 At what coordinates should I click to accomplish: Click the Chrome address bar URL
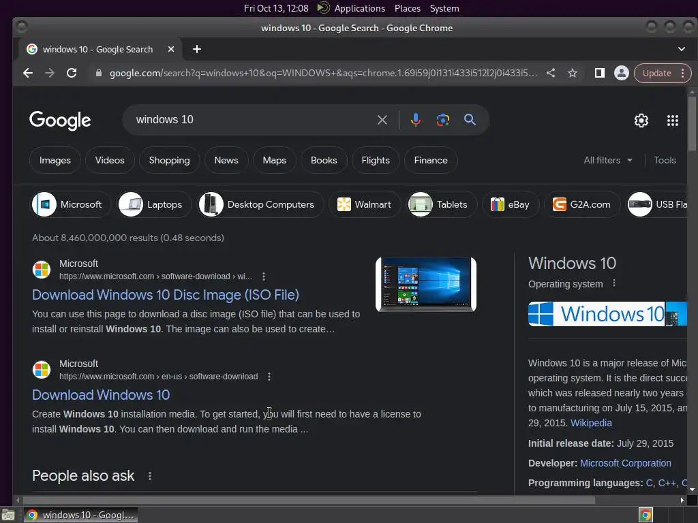pyautogui.click(x=323, y=73)
